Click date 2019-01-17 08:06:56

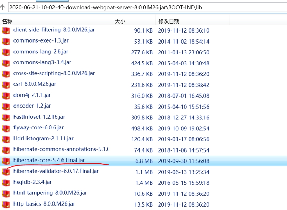tap(184, 139)
